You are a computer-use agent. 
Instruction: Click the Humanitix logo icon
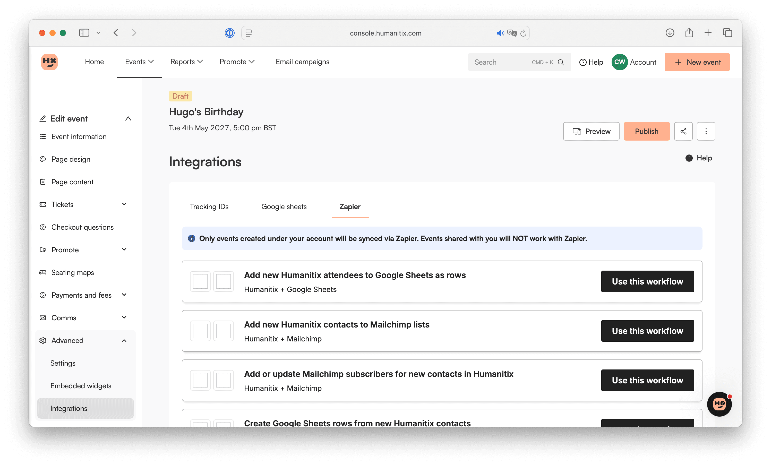tap(49, 62)
